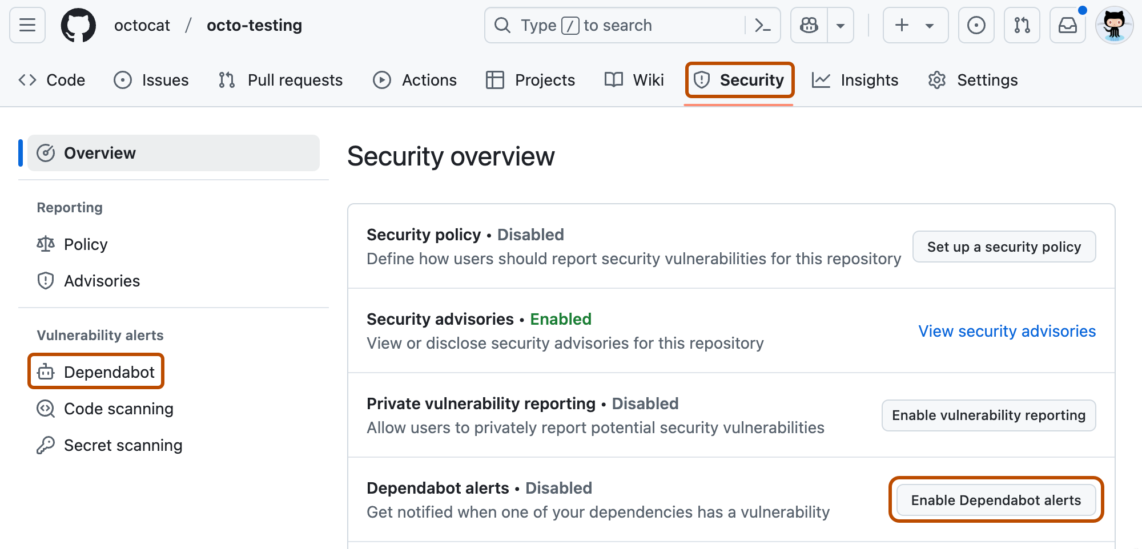The width and height of the screenshot is (1142, 549).
Task: Open your profile avatar menu
Action: click(1114, 25)
